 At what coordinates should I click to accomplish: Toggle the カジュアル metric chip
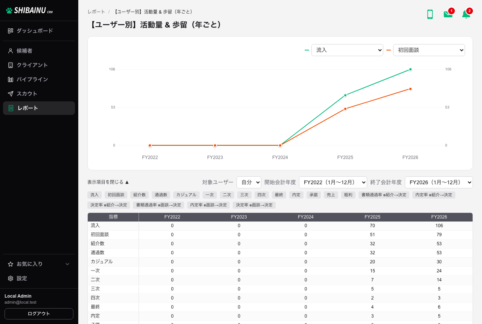[x=186, y=195]
